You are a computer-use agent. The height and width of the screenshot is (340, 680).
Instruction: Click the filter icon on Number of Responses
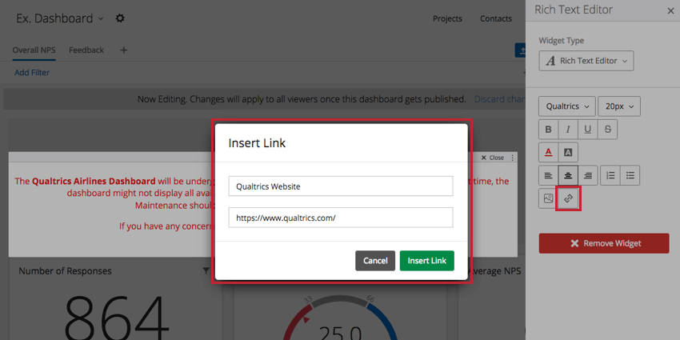tap(206, 270)
